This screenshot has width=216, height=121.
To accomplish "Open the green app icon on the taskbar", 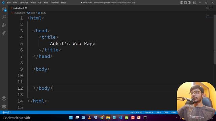I will coord(127,118).
